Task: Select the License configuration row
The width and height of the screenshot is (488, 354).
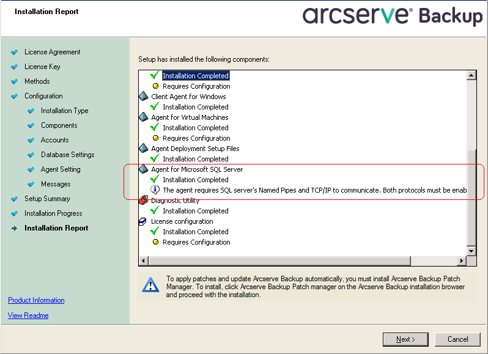Action: 182,221
